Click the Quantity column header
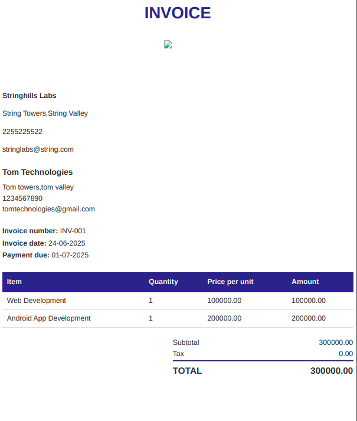 163,282
